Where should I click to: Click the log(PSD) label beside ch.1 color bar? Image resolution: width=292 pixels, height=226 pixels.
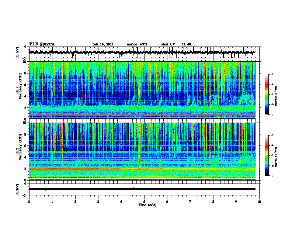pos(276,96)
